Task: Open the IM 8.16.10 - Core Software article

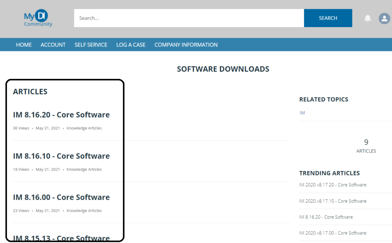Action: tap(61, 156)
